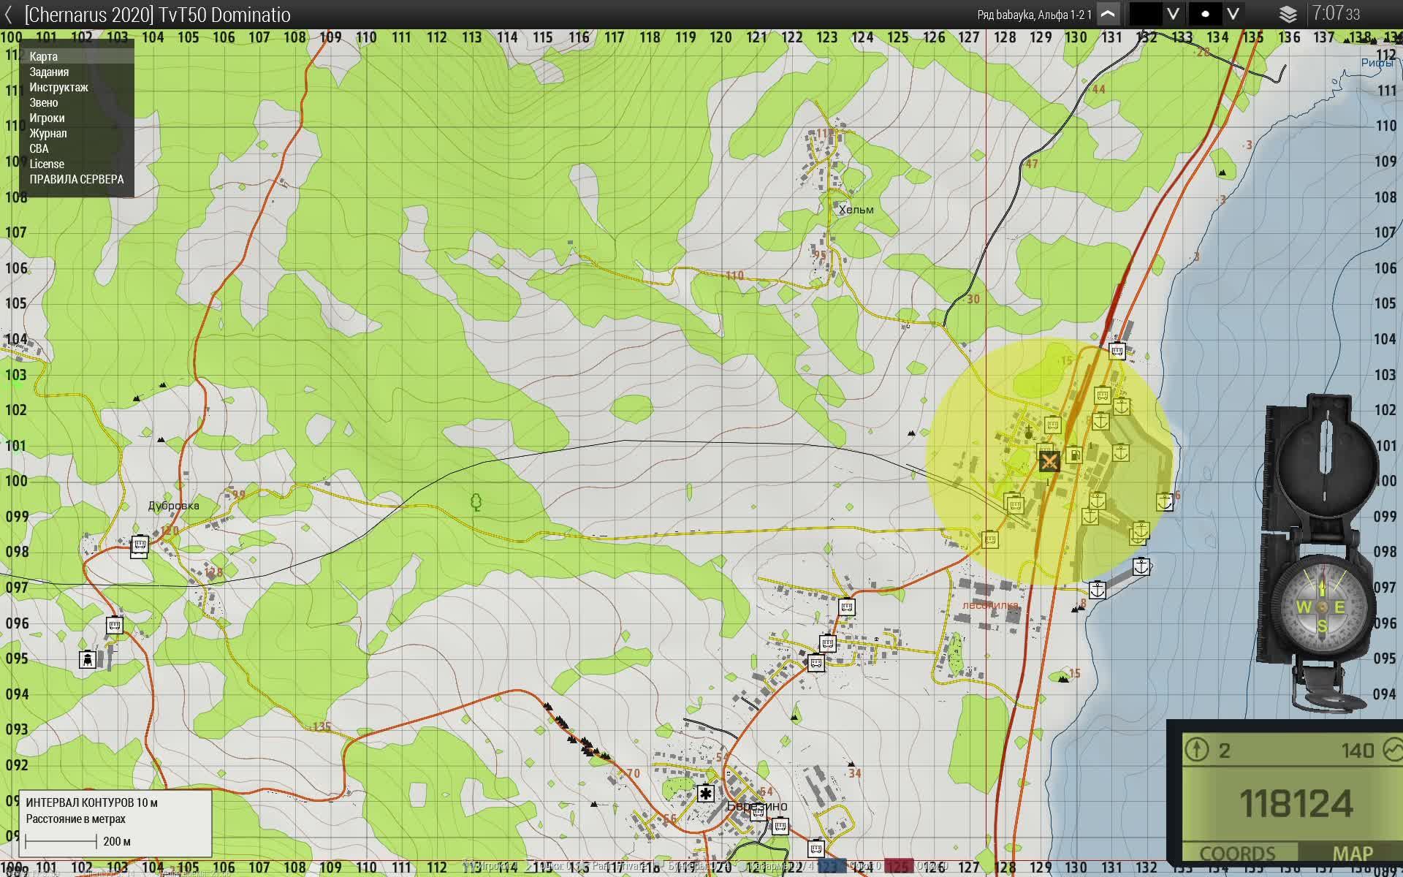1403x877 pixels.
Task: Collapse the unit info chevron button
Action: click(1108, 14)
